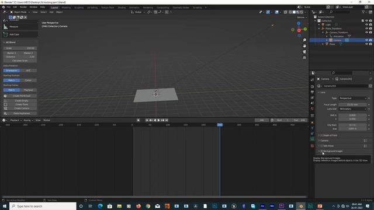374x210 pixels.
Task: Open Lens Unit Millimeters dropdown
Action: (352, 109)
